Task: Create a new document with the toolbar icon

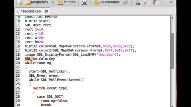Action: [x=19, y=2]
